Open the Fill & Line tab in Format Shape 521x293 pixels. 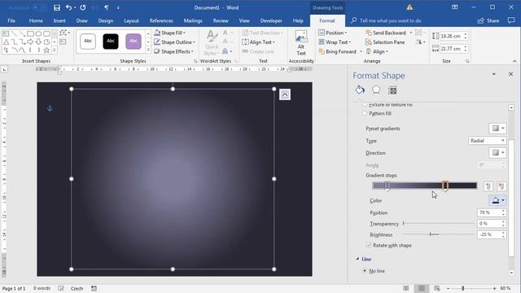pos(360,90)
